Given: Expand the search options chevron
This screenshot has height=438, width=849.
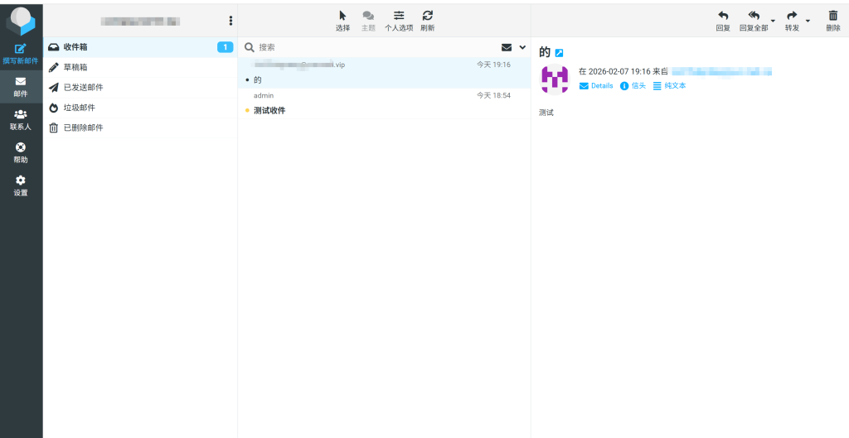Looking at the screenshot, I should point(522,47).
